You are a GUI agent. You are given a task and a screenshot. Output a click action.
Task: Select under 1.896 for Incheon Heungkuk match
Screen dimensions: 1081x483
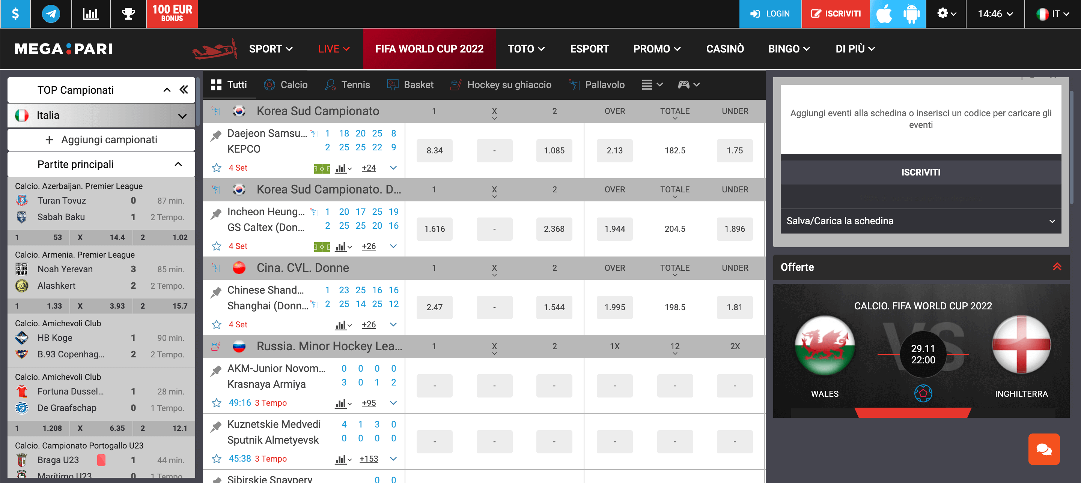735,229
